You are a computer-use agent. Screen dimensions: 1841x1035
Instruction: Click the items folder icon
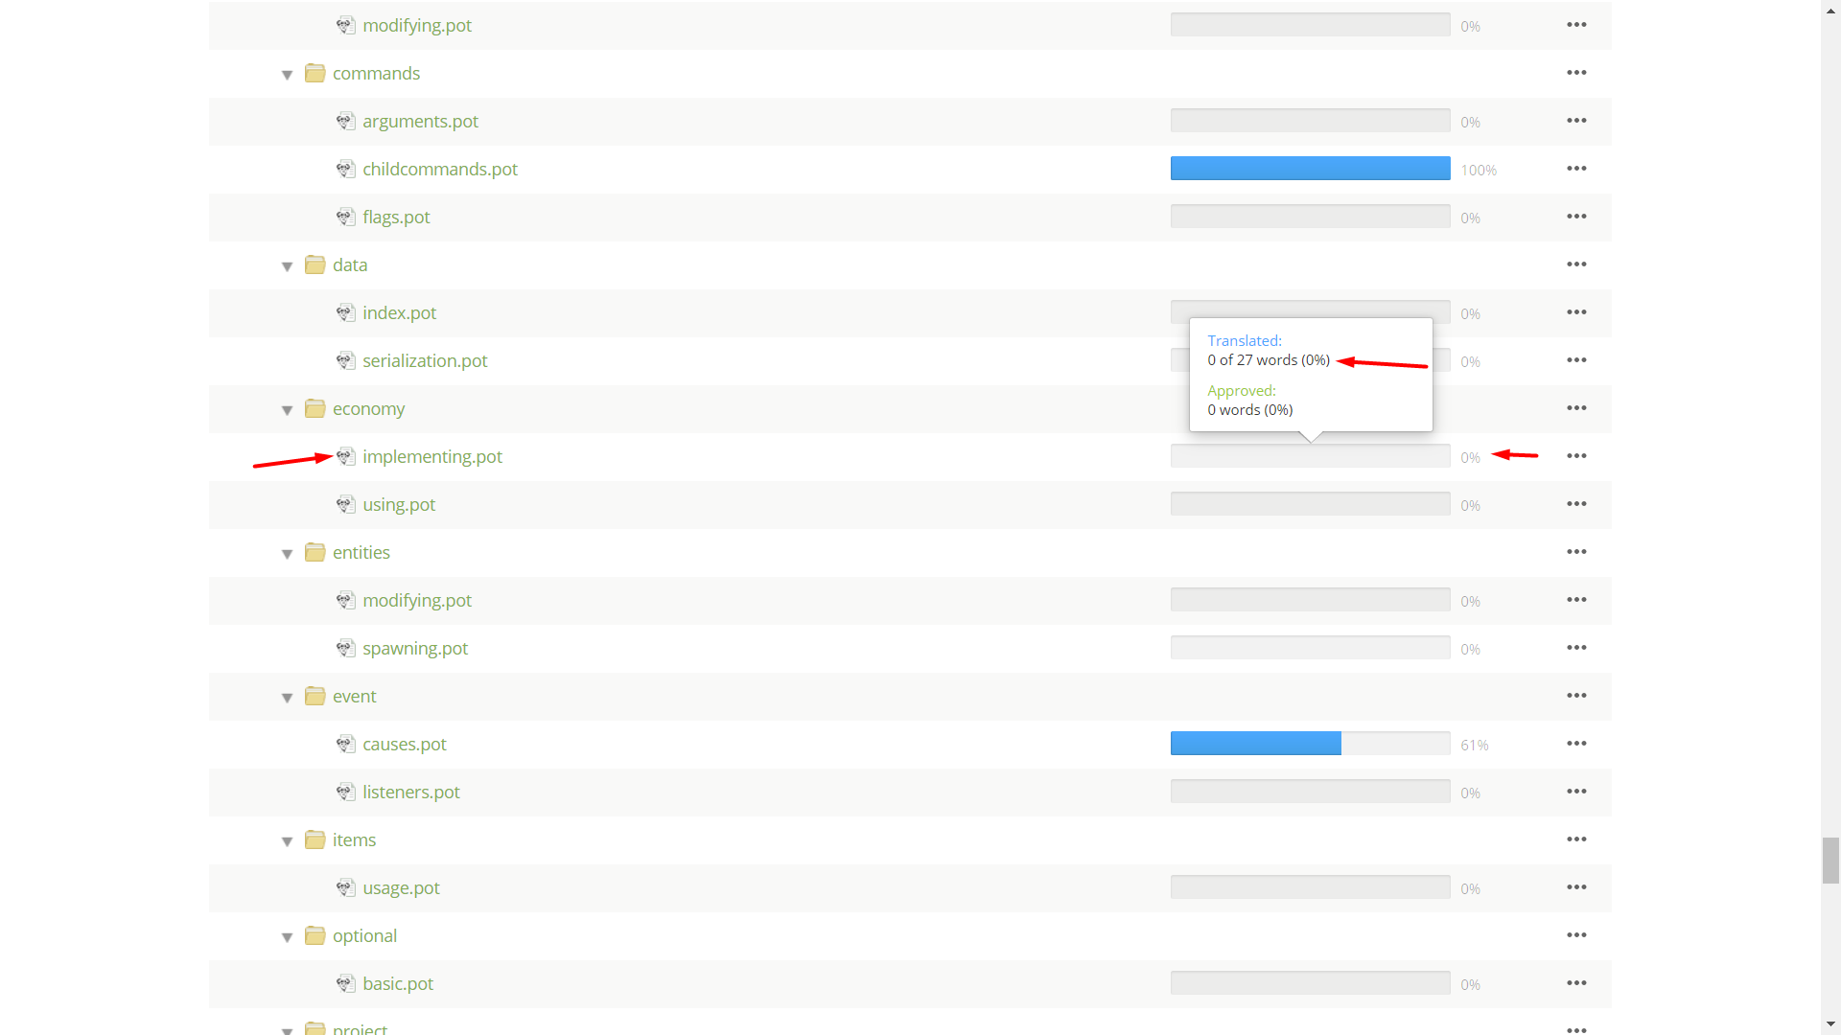(x=315, y=839)
